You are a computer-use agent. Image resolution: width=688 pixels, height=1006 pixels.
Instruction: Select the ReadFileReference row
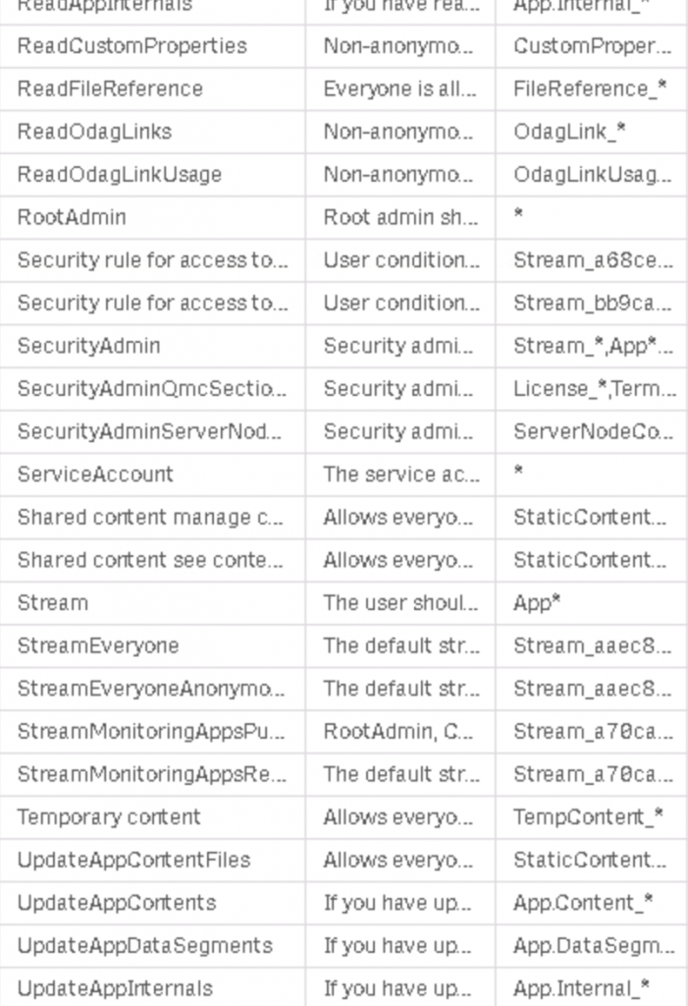(x=110, y=88)
